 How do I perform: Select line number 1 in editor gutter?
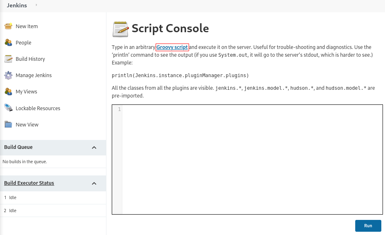pos(119,109)
